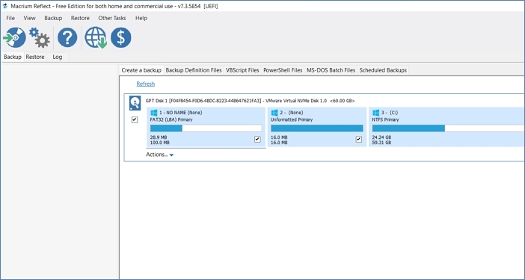Select the GPT Disk 1 header text
This screenshot has width=525, height=280.
coord(250,101)
